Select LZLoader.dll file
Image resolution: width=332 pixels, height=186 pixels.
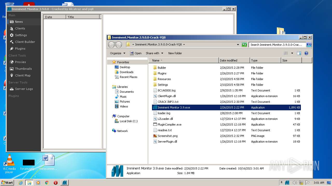click(x=226, y=119)
